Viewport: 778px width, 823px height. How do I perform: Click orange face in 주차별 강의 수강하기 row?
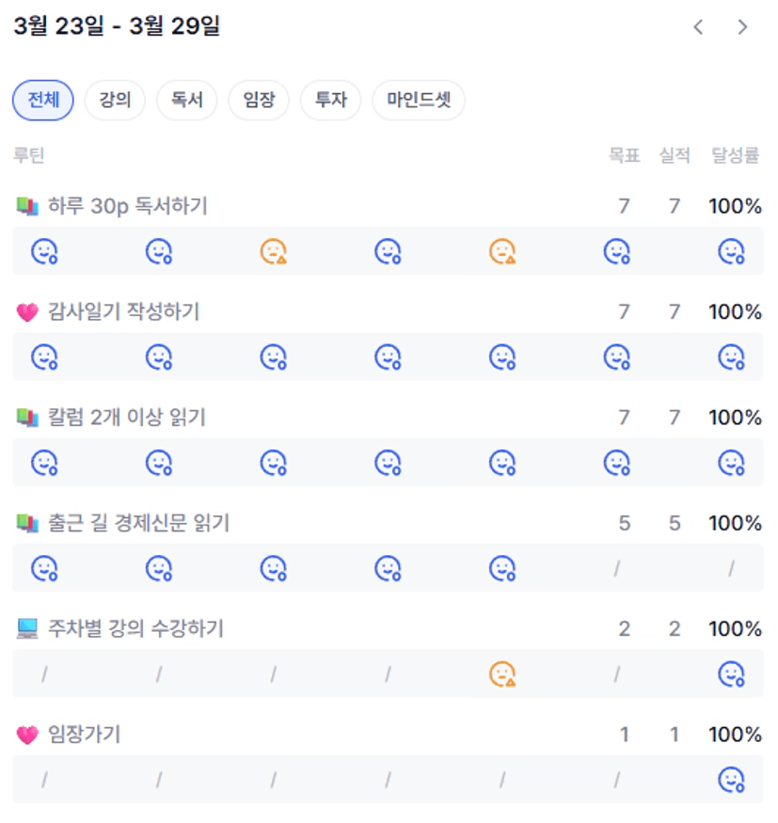[x=502, y=674]
